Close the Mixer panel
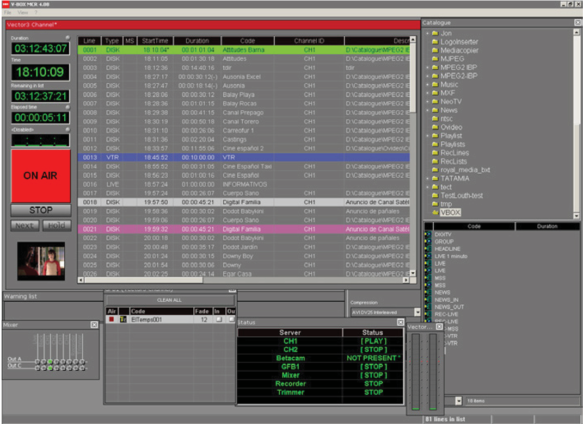Viewport: 583px width, 424px height. point(94,325)
